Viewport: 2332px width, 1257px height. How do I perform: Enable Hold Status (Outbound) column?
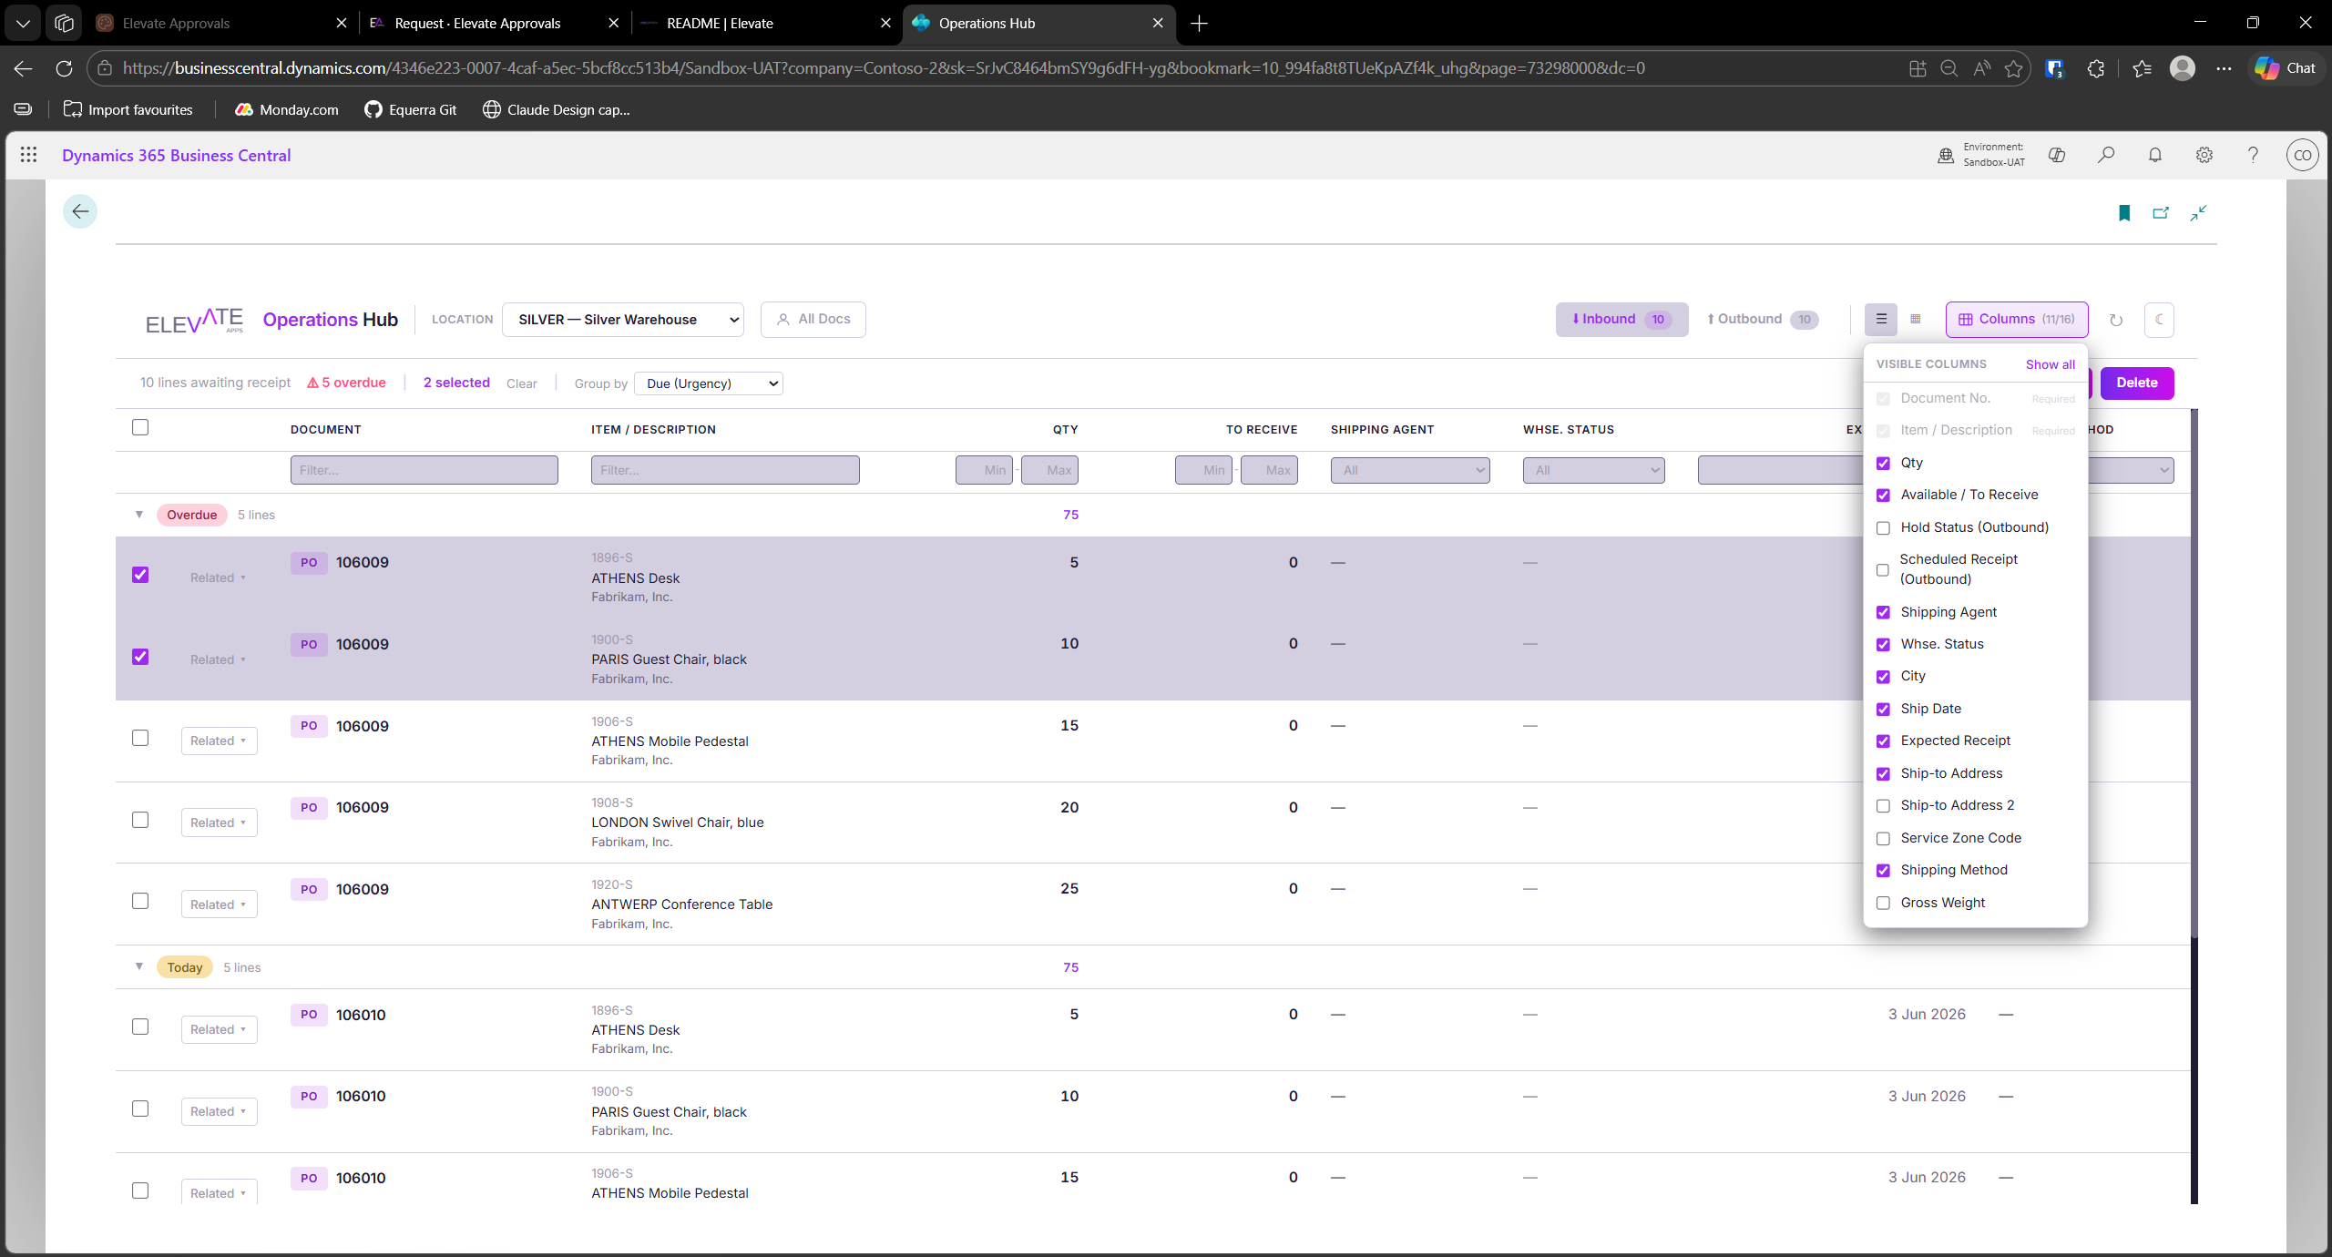point(1883,528)
